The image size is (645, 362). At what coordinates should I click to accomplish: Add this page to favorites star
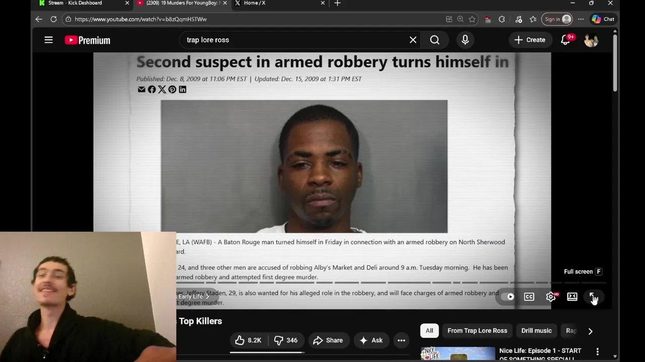coord(472,19)
